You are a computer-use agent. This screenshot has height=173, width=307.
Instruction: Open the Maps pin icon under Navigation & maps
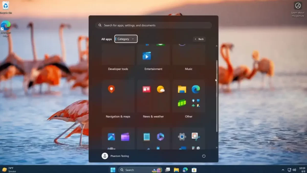[111, 89]
